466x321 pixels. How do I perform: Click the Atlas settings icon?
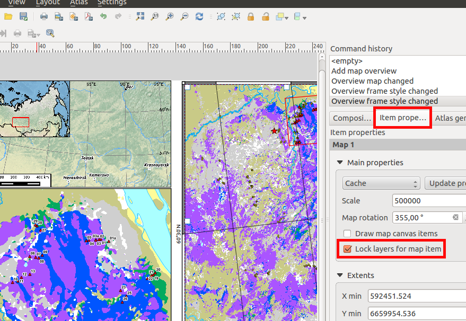(50, 33)
